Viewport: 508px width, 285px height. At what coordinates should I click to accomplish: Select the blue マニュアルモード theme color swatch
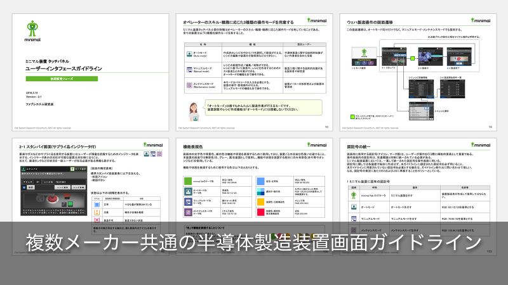click(188, 201)
